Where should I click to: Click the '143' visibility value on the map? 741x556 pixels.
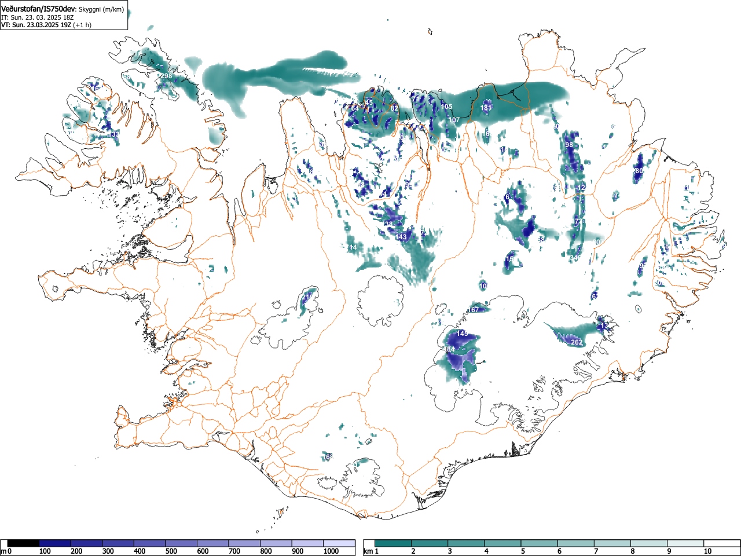click(401, 237)
